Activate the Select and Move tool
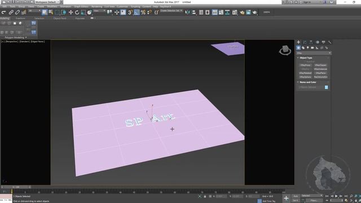 click(x=71, y=12)
